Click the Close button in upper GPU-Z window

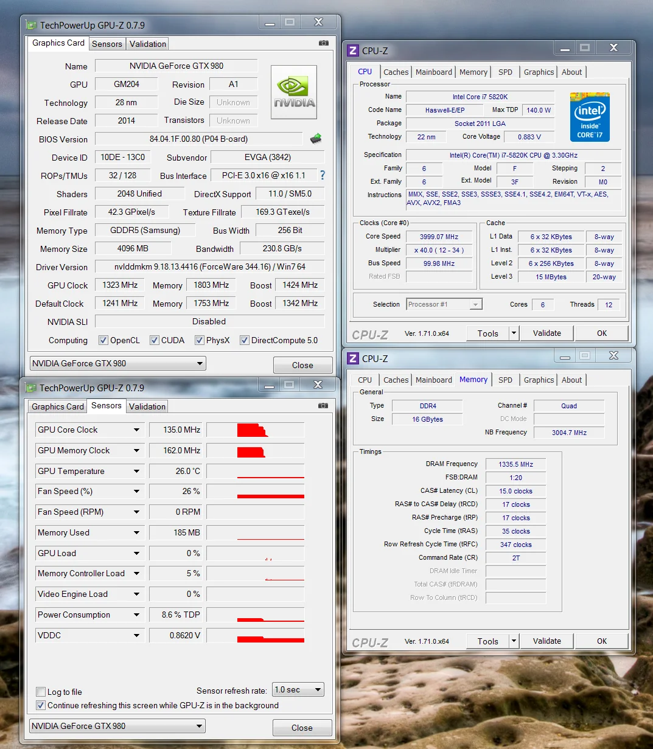(302, 365)
